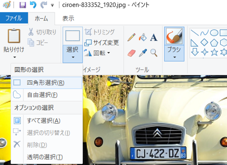Click the Magnifier zoom tool
227x165 pixels.
click(x=154, y=53)
